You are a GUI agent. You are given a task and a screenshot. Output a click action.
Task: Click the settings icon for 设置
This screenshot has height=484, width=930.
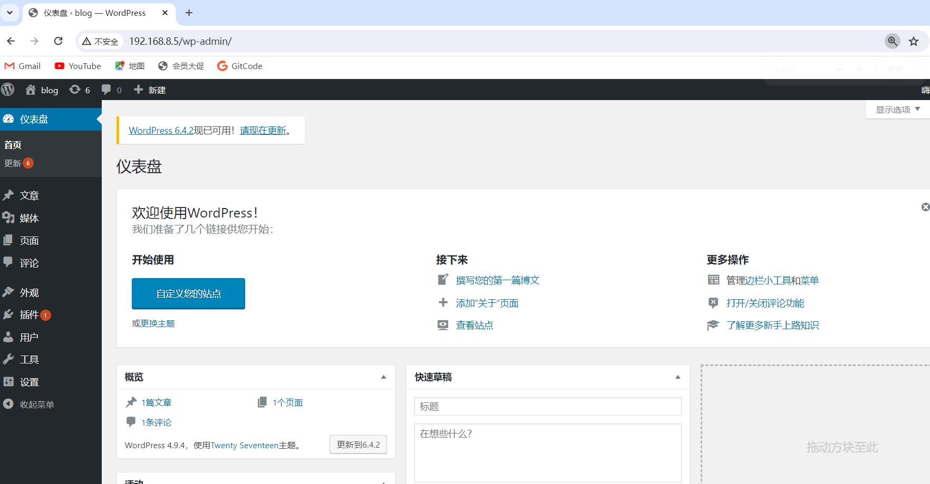[x=8, y=382]
